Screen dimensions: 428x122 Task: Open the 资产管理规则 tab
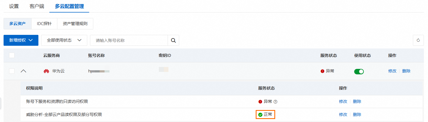(75, 24)
